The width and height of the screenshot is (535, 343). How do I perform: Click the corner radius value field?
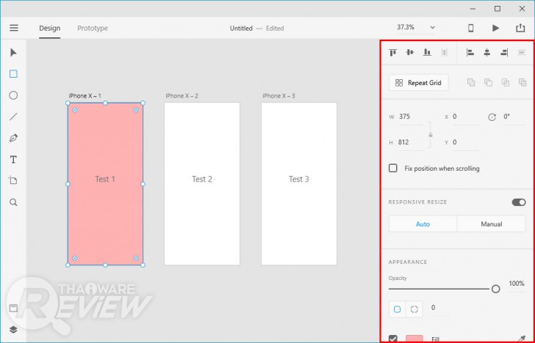click(439, 308)
